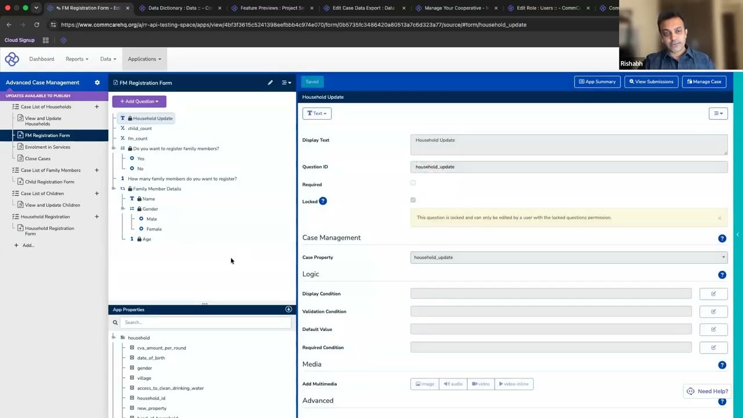
Task: Open the app settings gear icon
Action: click(97, 82)
